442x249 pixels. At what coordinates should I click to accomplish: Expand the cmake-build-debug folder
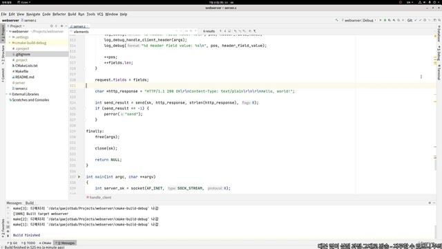[10, 43]
